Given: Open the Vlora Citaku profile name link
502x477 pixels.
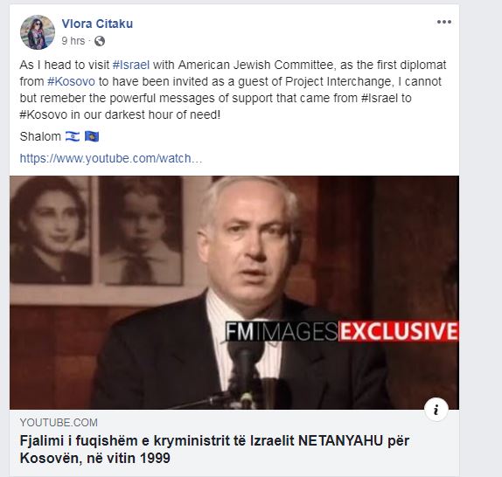Looking at the screenshot, I should coord(97,24).
